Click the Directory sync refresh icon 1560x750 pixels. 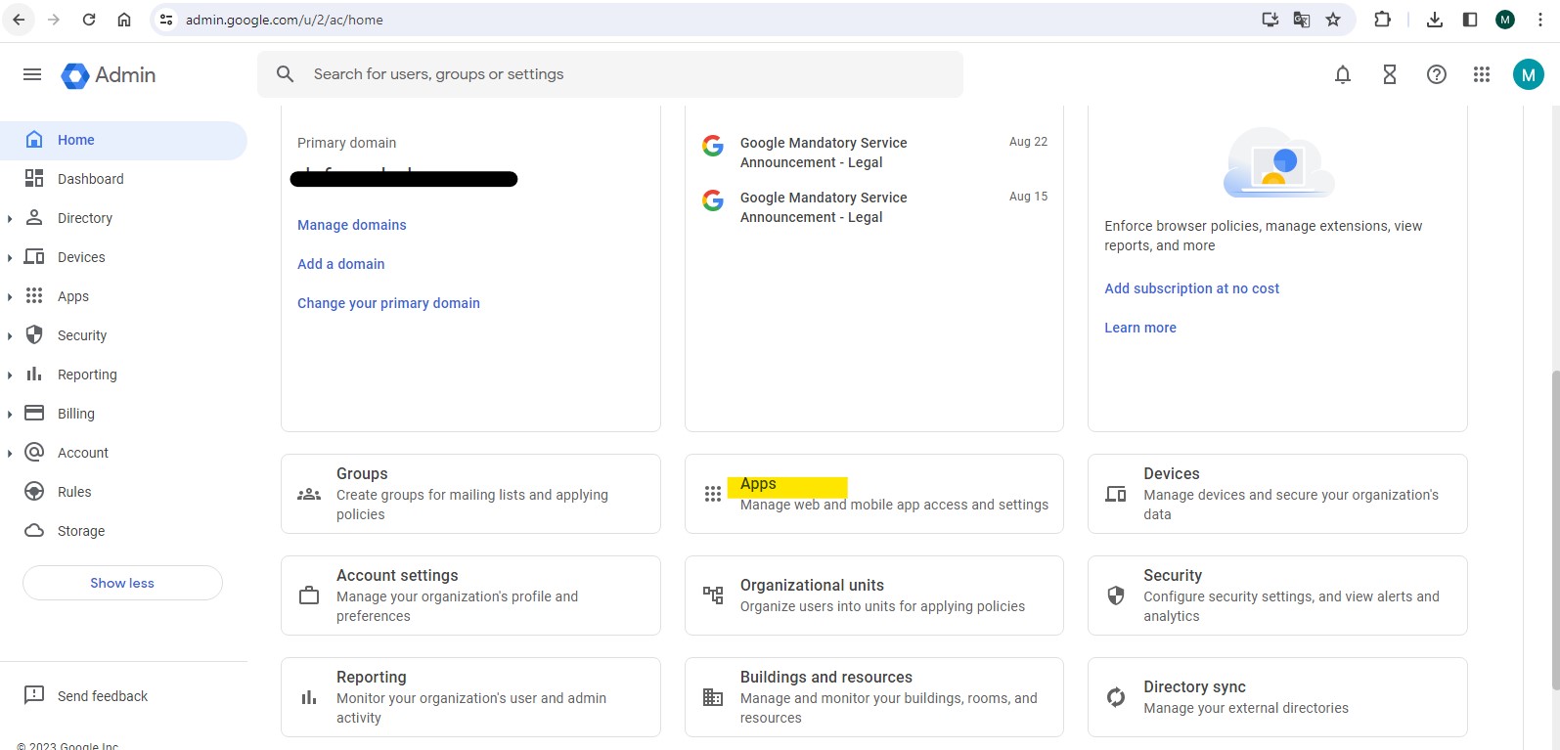click(1116, 697)
